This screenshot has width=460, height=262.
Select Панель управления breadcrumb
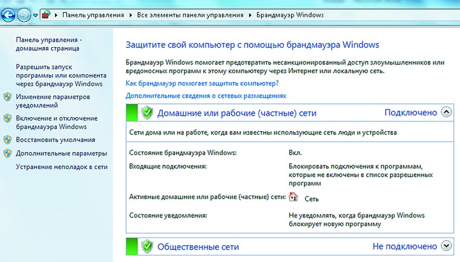pos(93,15)
